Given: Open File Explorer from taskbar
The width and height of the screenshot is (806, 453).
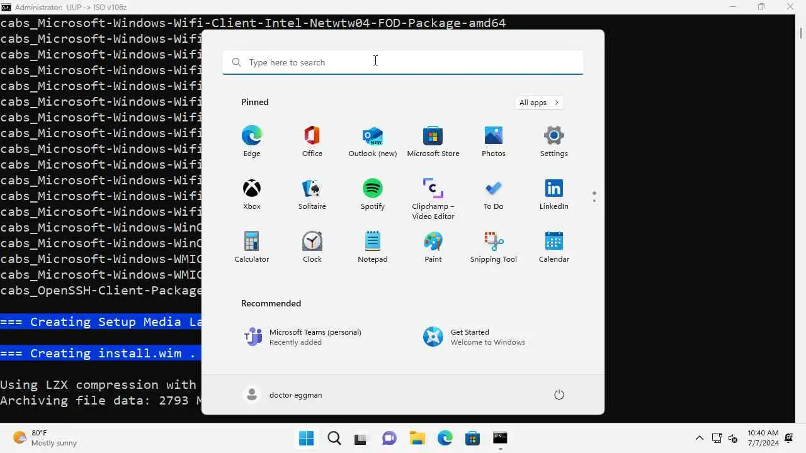Looking at the screenshot, I should click(x=417, y=438).
